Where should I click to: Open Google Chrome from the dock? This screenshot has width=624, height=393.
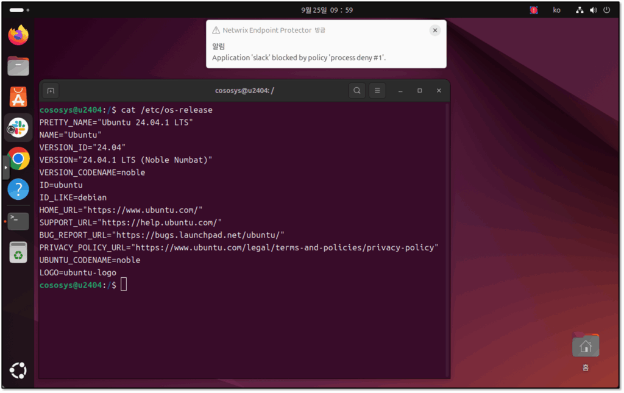[18, 158]
